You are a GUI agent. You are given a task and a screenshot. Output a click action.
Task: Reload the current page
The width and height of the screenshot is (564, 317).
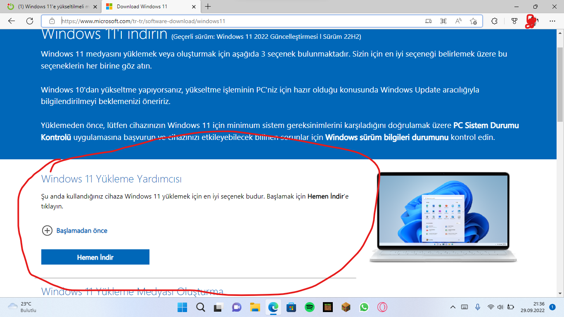30,21
